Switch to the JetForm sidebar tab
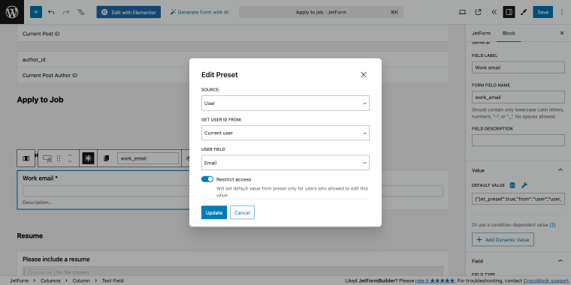 [481, 33]
